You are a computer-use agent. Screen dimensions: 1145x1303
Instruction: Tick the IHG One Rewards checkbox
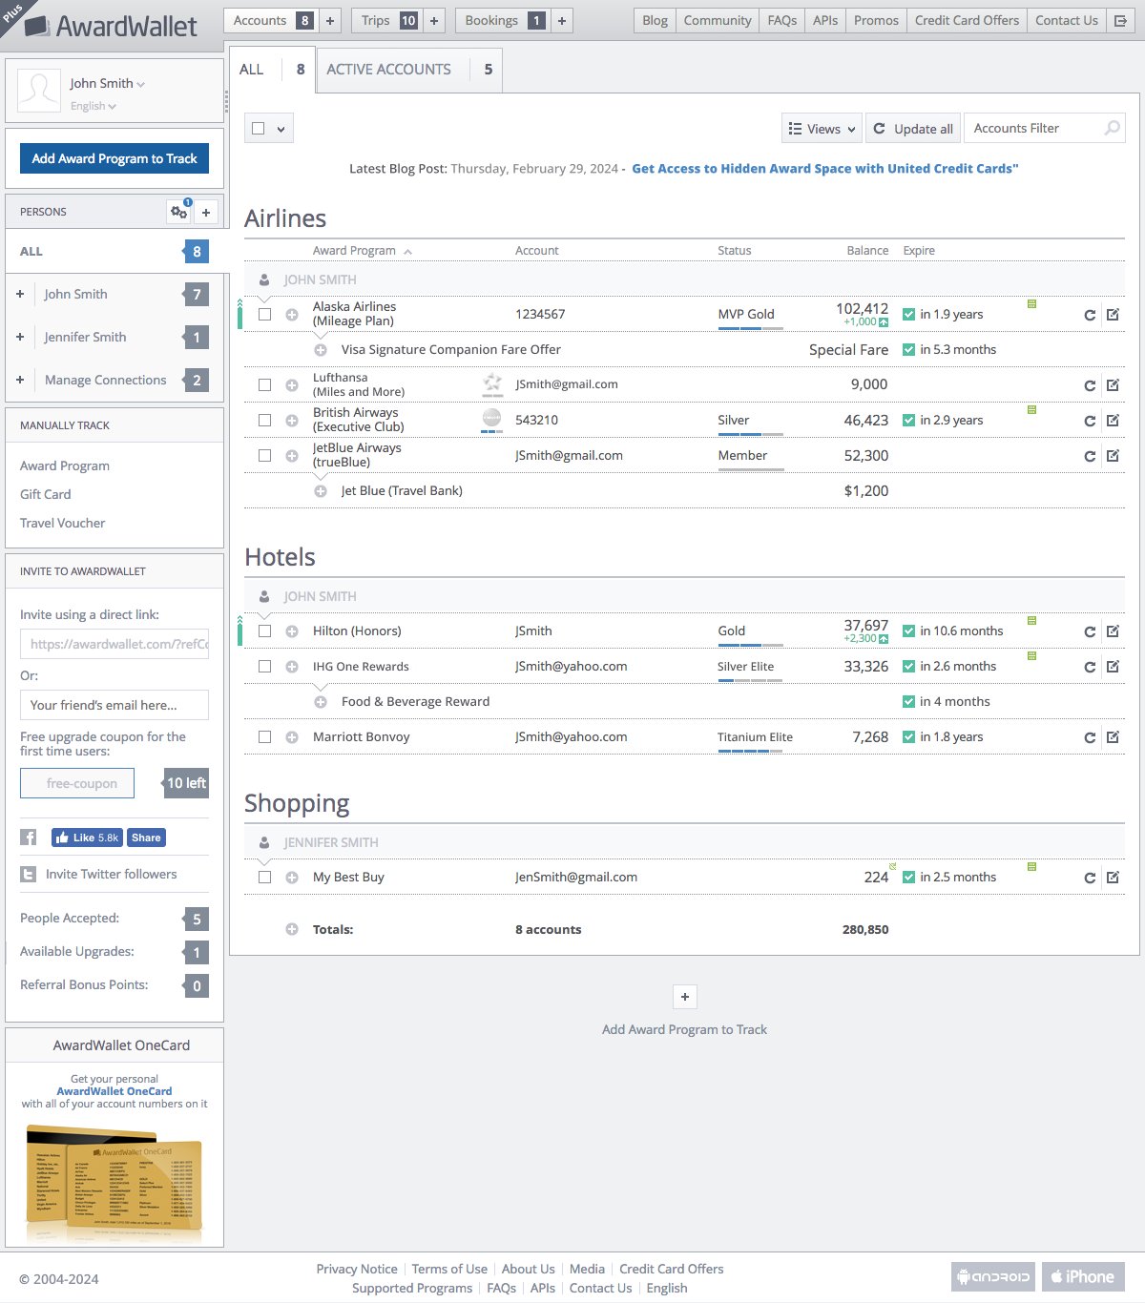[x=264, y=667]
